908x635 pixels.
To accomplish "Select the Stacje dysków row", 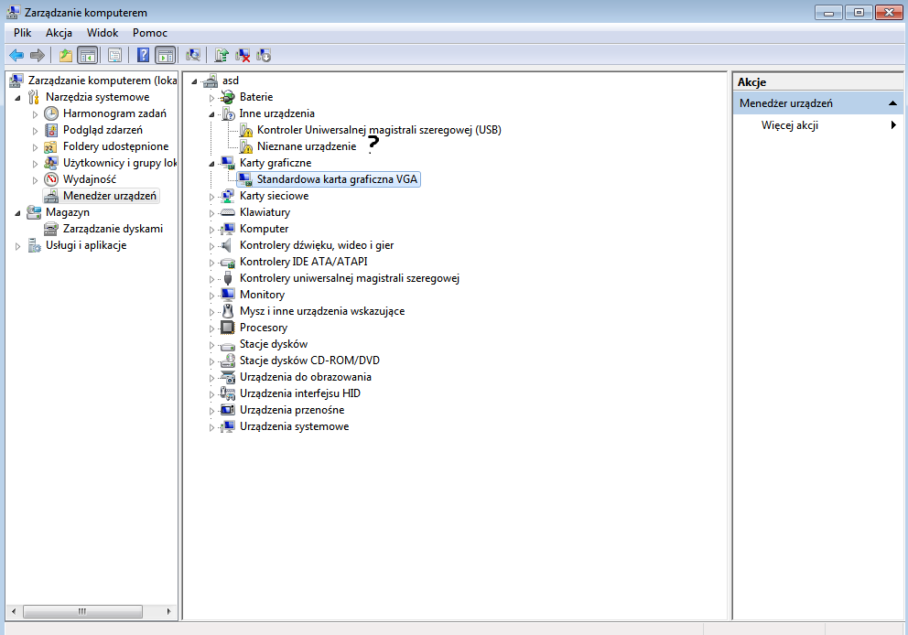I will [x=274, y=344].
